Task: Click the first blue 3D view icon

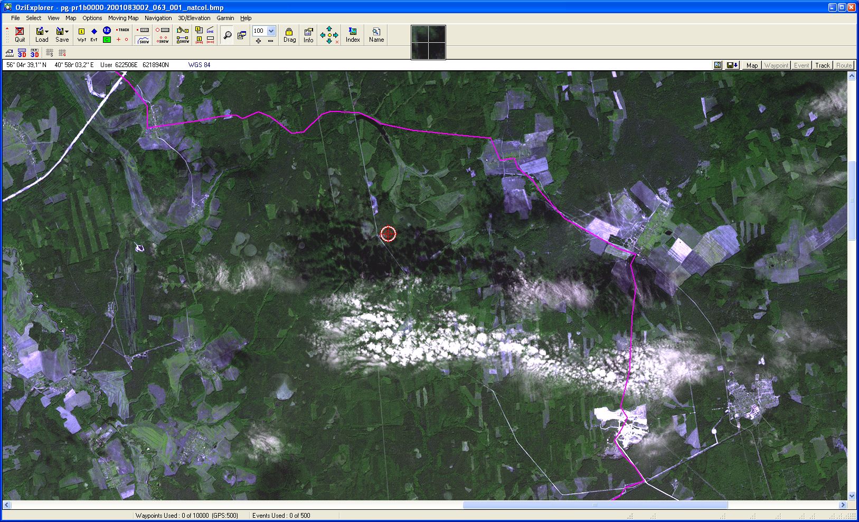Action: pos(22,53)
